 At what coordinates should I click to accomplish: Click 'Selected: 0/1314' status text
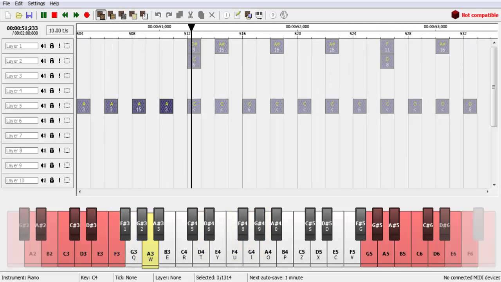[x=214, y=278]
